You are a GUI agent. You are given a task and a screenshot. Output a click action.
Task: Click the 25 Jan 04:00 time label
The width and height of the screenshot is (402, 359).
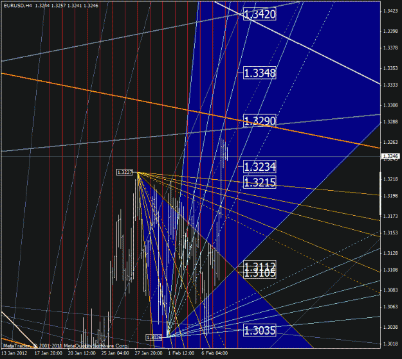(x=115, y=353)
